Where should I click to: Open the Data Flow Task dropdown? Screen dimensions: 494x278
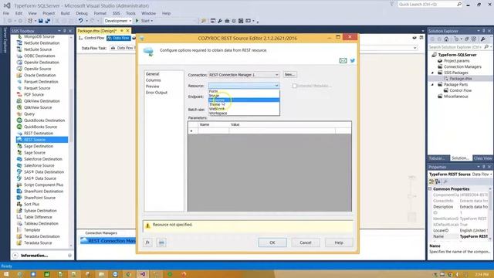pyautogui.click(x=414, y=48)
